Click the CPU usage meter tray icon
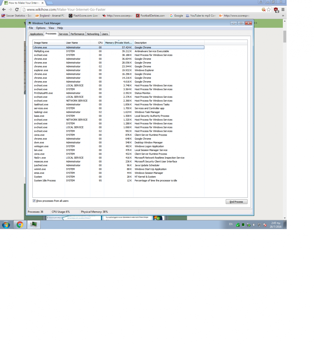Screen dimensions: 314x344 243,225
